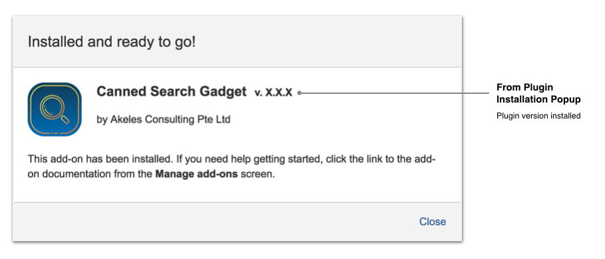Click the dialog header bar area
The width and height of the screenshot is (605, 259).
click(238, 42)
